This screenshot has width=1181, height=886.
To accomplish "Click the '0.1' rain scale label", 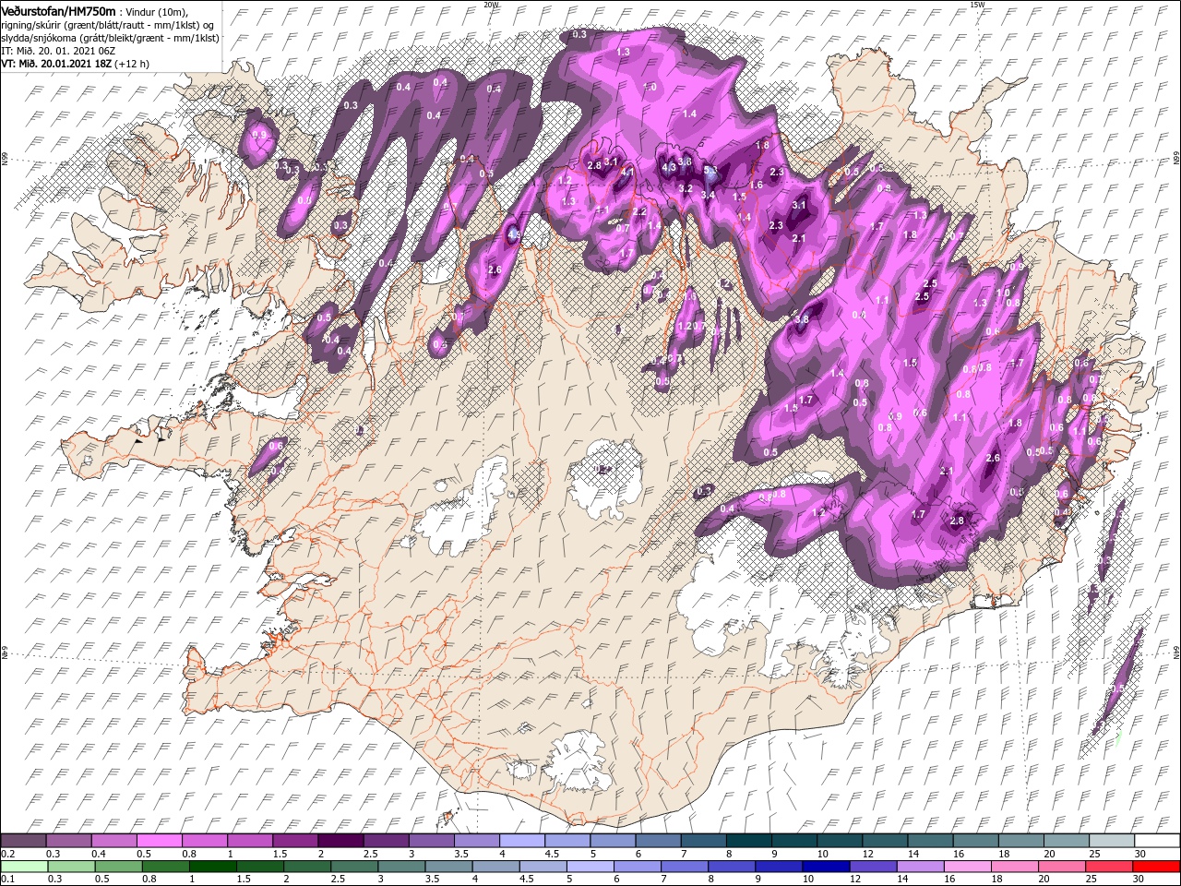I will pyautogui.click(x=8, y=880).
